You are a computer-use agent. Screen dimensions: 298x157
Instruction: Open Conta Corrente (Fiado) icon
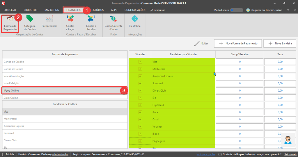pos(113,23)
